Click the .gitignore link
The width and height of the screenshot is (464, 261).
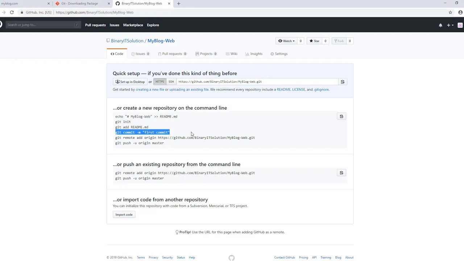click(x=321, y=90)
